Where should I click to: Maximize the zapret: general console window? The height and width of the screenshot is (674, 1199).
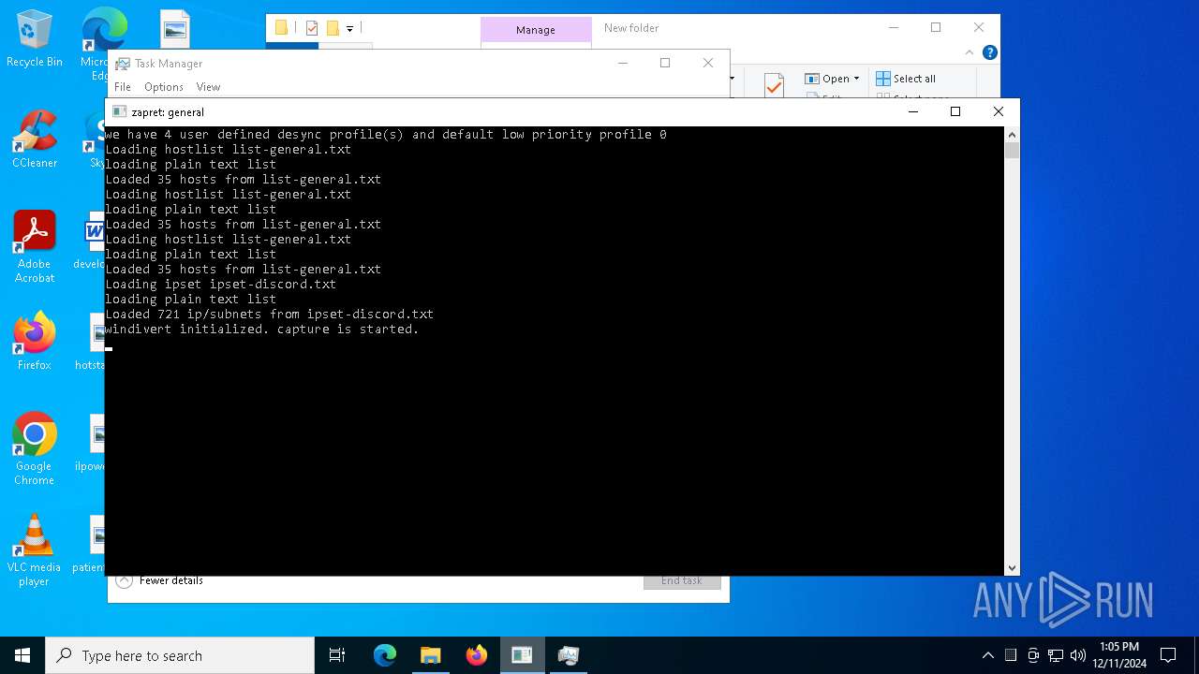click(955, 111)
